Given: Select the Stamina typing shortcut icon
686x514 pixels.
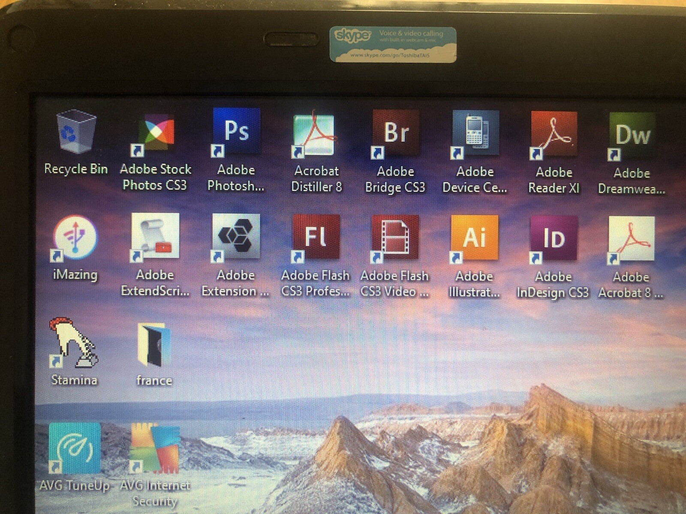Looking at the screenshot, I should tap(74, 343).
